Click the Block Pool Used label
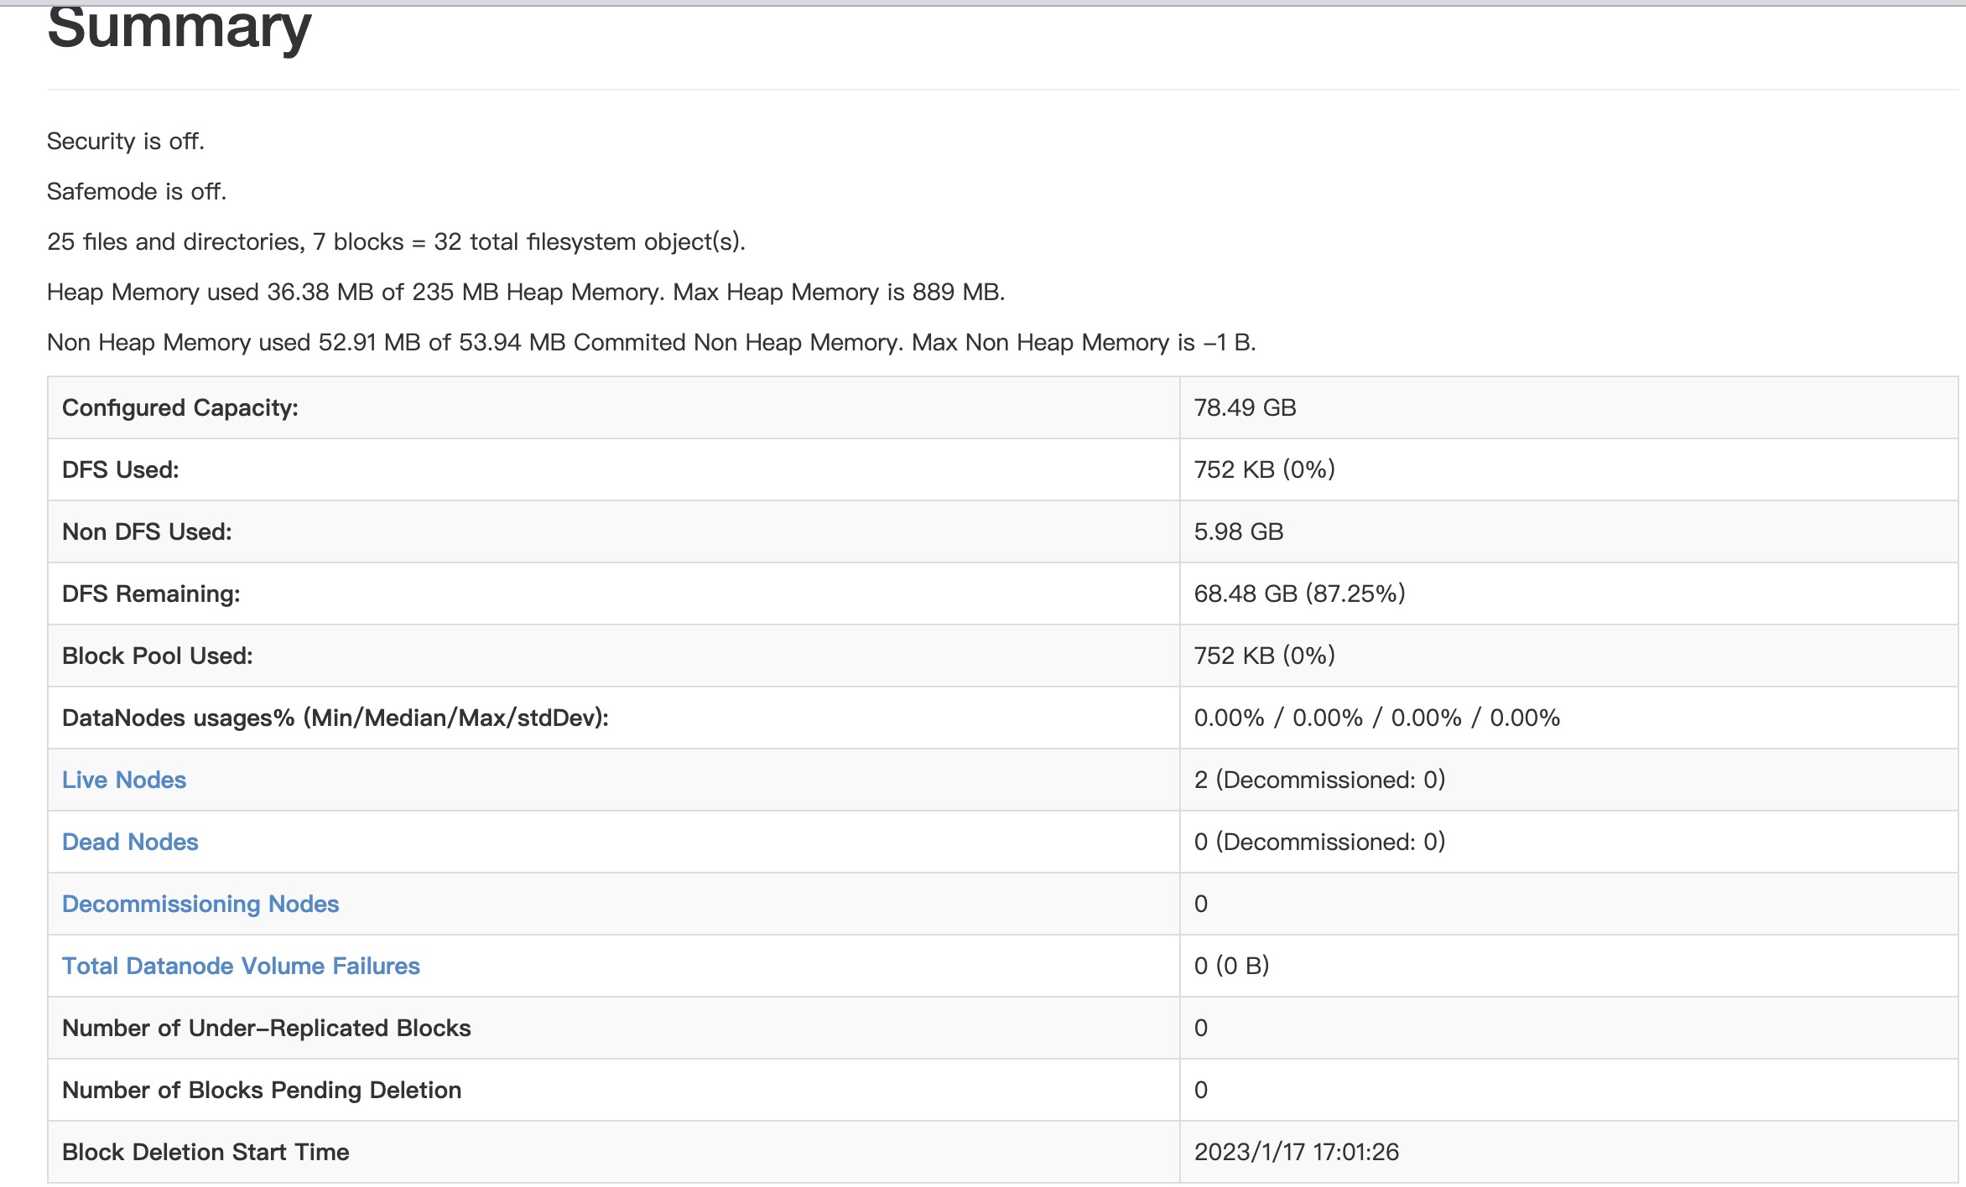The height and width of the screenshot is (1187, 1966). click(x=158, y=656)
